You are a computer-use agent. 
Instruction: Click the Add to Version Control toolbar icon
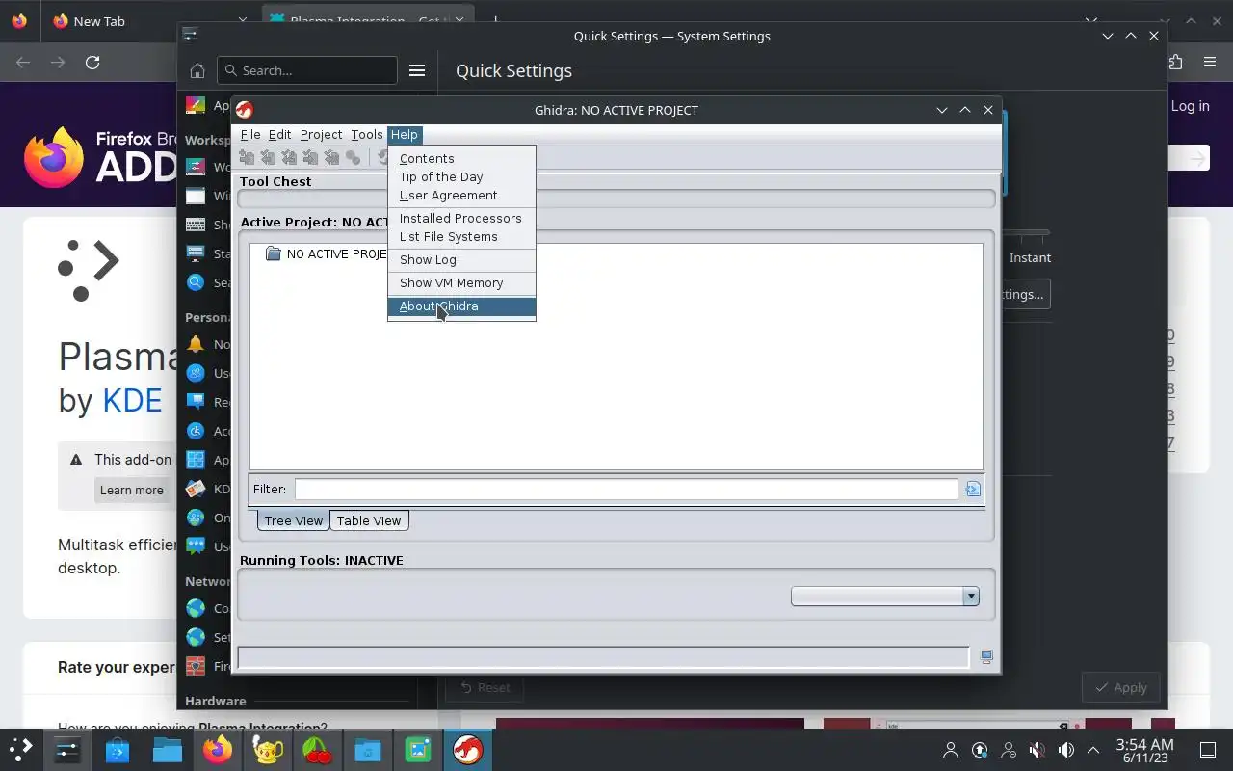pyautogui.click(x=248, y=157)
